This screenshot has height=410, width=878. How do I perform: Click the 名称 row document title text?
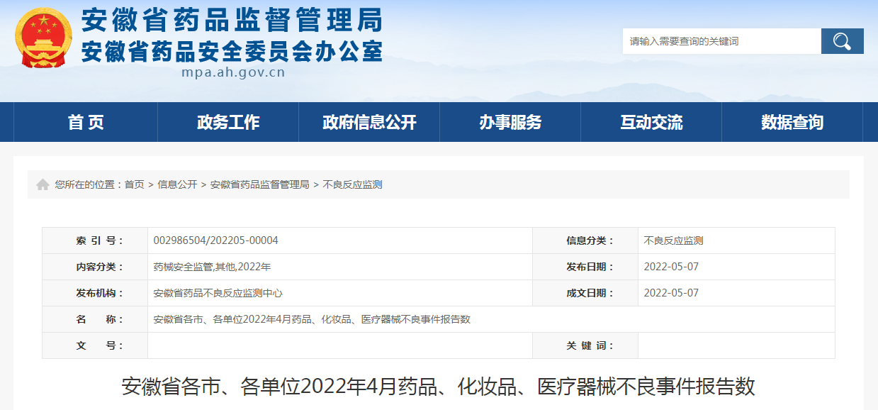pyautogui.click(x=312, y=319)
